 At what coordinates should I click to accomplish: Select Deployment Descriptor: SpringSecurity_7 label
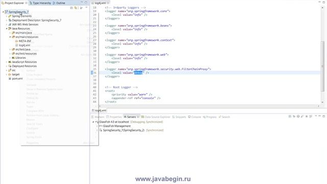point(37,20)
